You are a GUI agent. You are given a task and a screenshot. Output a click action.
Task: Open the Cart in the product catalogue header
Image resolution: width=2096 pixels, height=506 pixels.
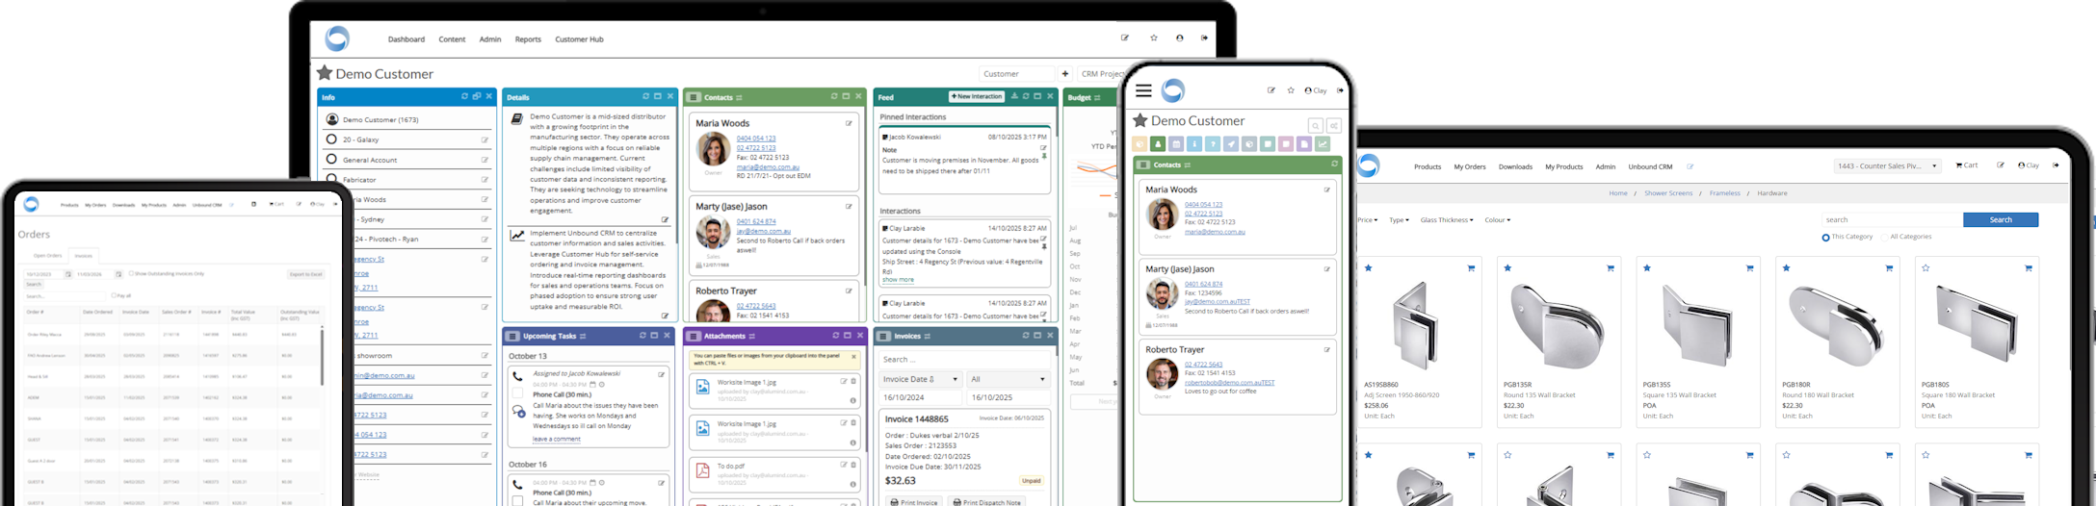pyautogui.click(x=1966, y=165)
